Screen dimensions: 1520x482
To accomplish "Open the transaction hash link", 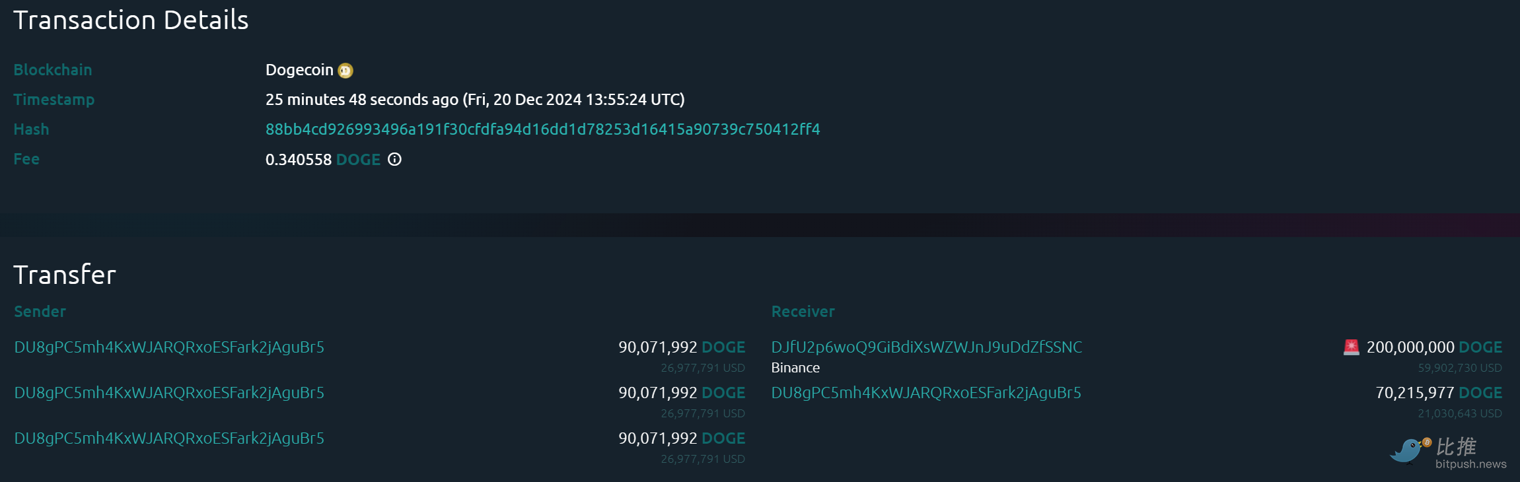I will pyautogui.click(x=542, y=129).
